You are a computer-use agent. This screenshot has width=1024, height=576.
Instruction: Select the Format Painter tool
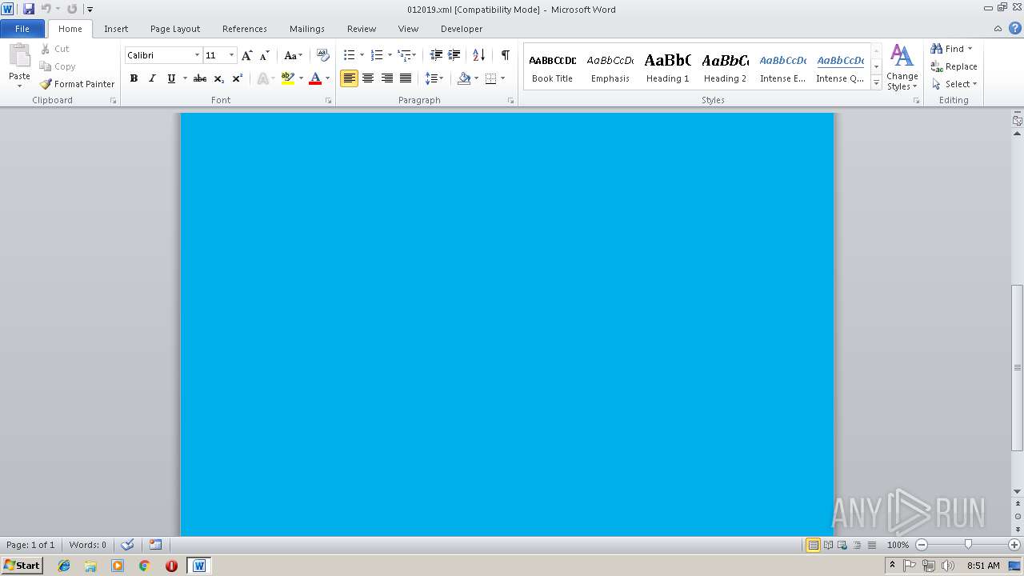(x=78, y=84)
